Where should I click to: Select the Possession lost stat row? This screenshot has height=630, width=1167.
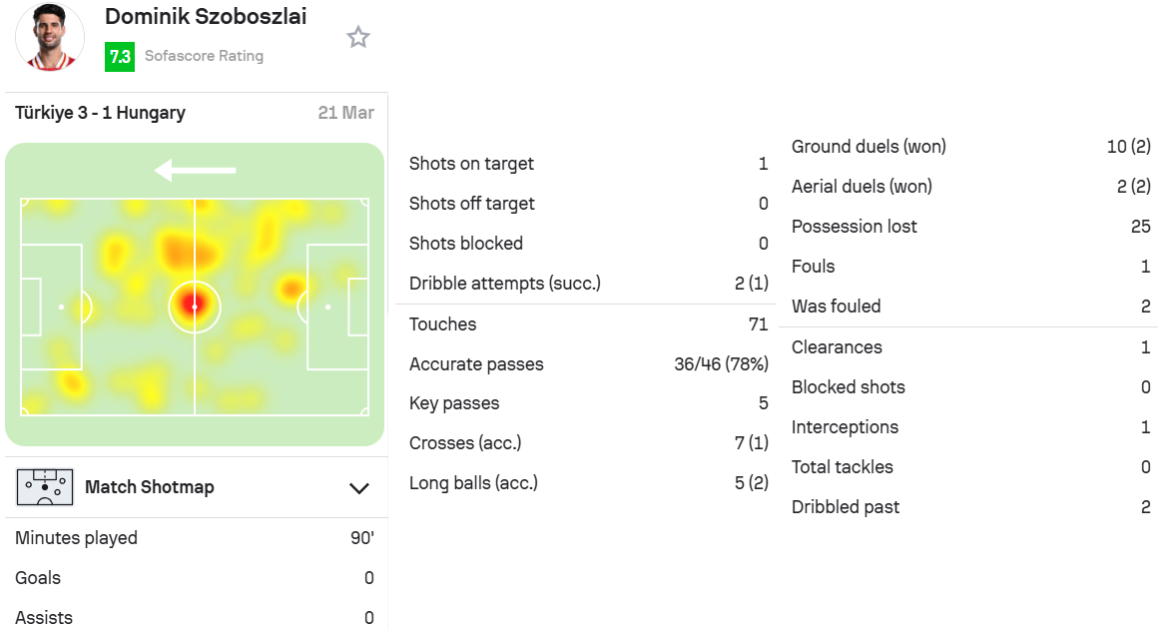970,227
